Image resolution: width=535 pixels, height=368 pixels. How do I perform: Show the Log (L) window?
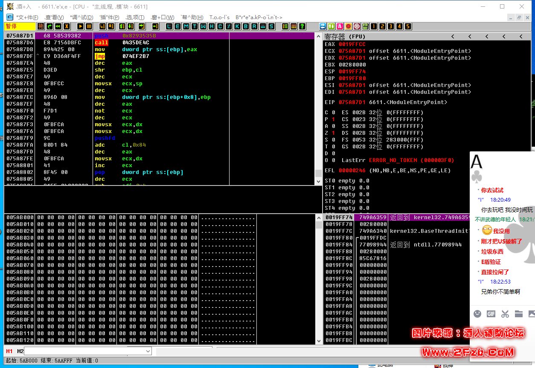[x=169, y=26]
